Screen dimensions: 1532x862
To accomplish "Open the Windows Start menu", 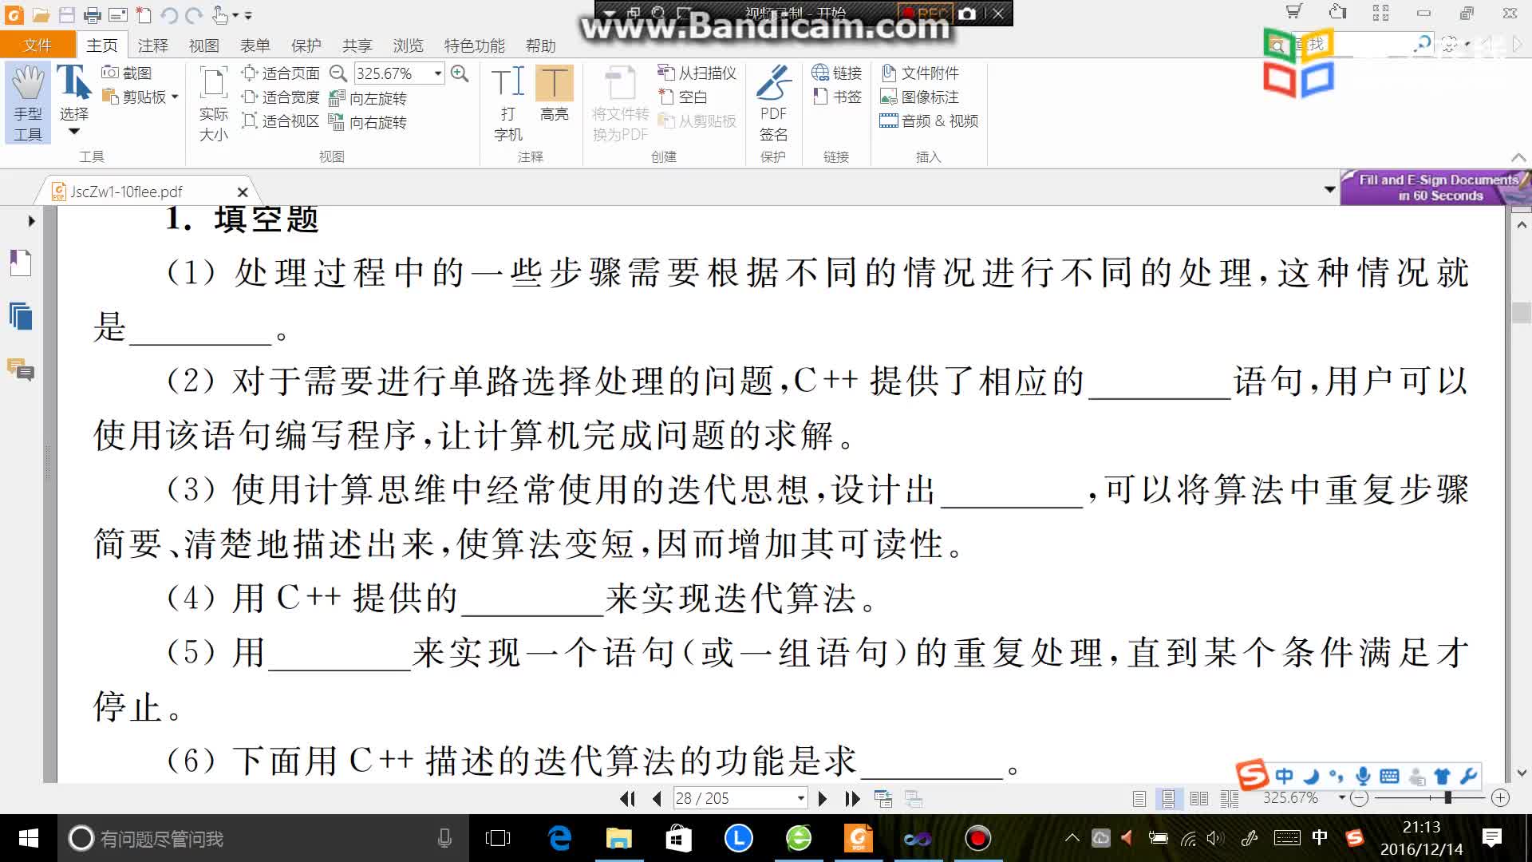I will click(28, 838).
